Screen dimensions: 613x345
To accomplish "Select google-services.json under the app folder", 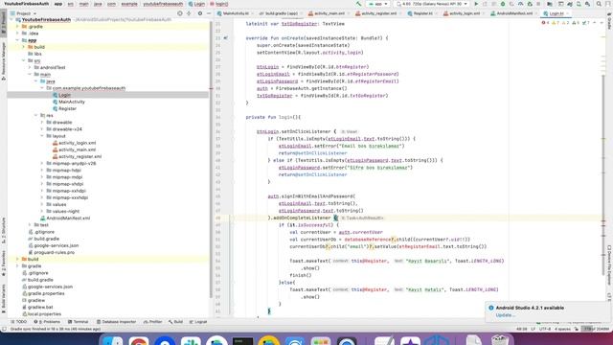I will [x=56, y=245].
